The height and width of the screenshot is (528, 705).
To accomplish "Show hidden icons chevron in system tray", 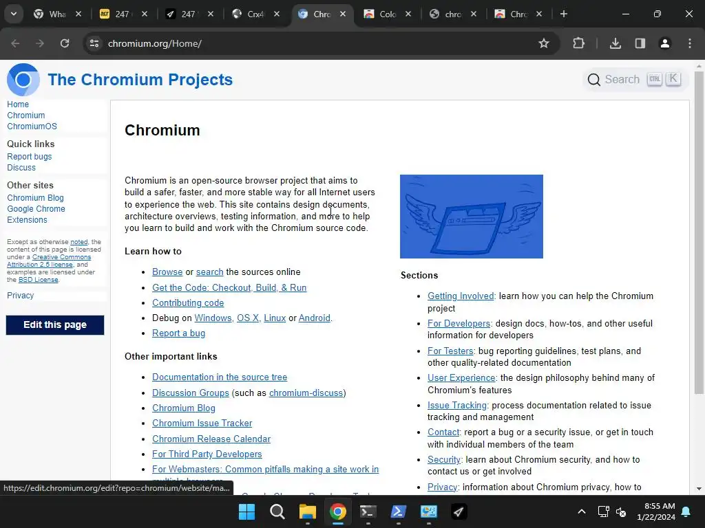I will point(581,511).
